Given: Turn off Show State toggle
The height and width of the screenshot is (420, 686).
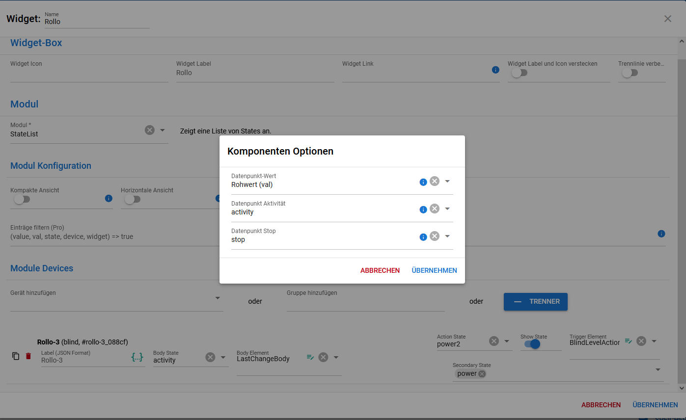Looking at the screenshot, I should click(531, 344).
